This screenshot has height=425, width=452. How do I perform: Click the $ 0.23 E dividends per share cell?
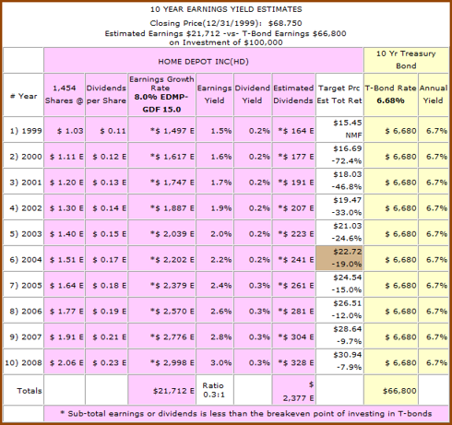pyautogui.click(x=106, y=361)
